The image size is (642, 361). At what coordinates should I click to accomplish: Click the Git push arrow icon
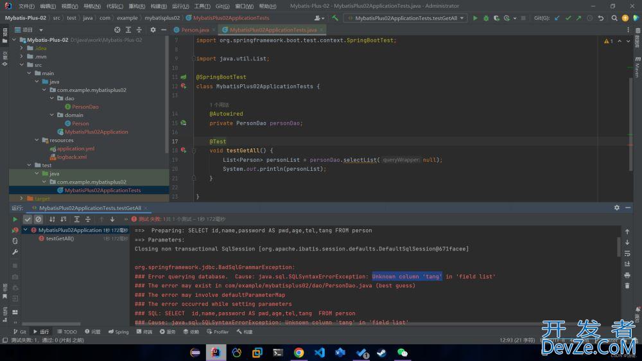pyautogui.click(x=578, y=18)
